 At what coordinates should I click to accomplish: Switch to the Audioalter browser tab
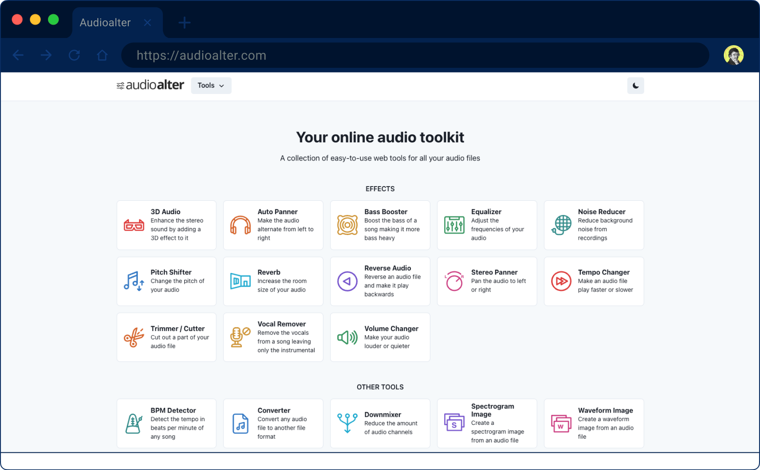[x=105, y=22]
